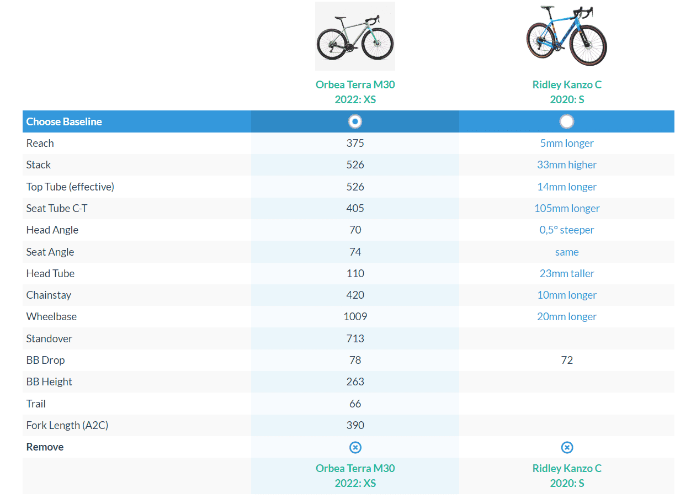Click the Reach row label
Image resolution: width=691 pixels, height=498 pixels.
40,143
